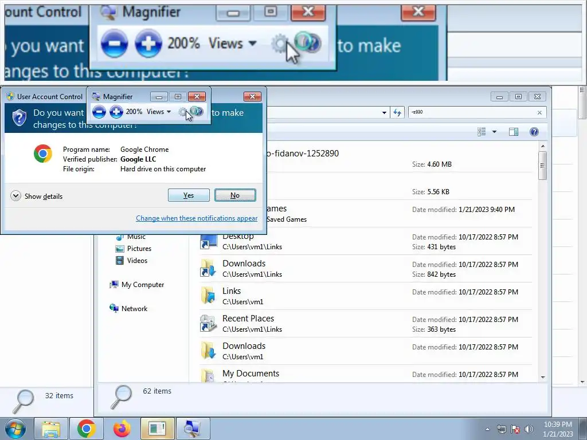Open network tray icon

(x=501, y=430)
